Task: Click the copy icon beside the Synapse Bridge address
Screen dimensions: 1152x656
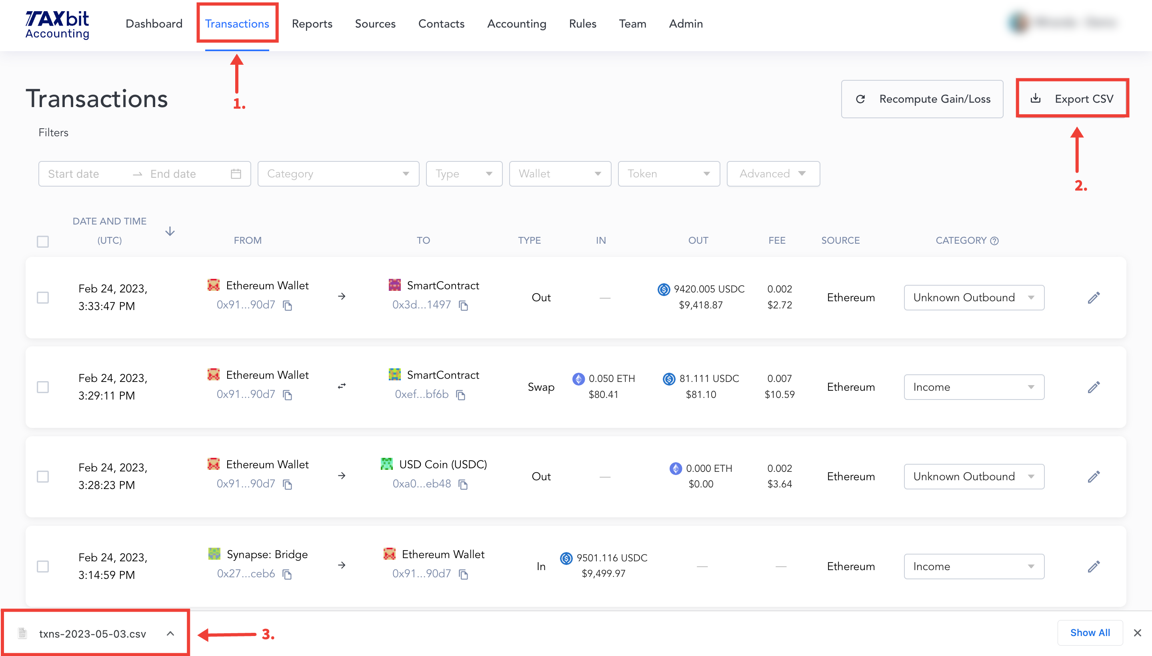Action: pos(287,574)
